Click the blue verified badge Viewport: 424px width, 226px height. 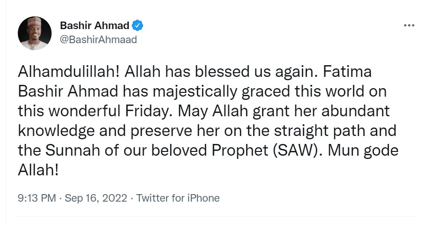137,24
